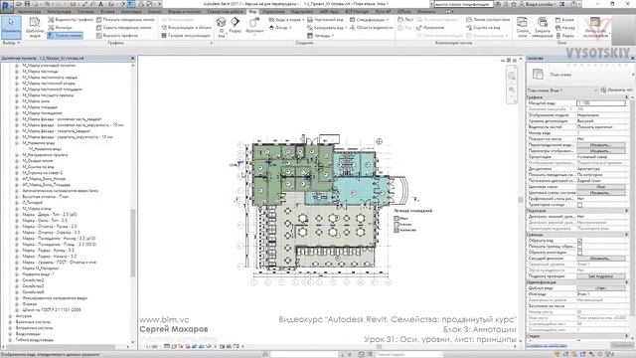Cascade (Каскад) open windows
This screenshot has width=636, height=358.
click(x=565, y=28)
